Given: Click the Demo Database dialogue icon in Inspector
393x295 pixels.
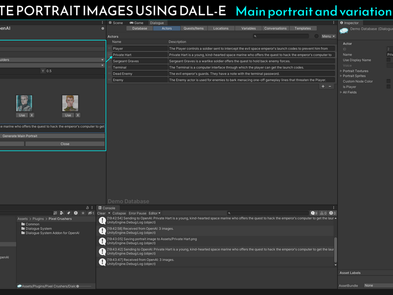Looking at the screenshot, I should point(344,31).
